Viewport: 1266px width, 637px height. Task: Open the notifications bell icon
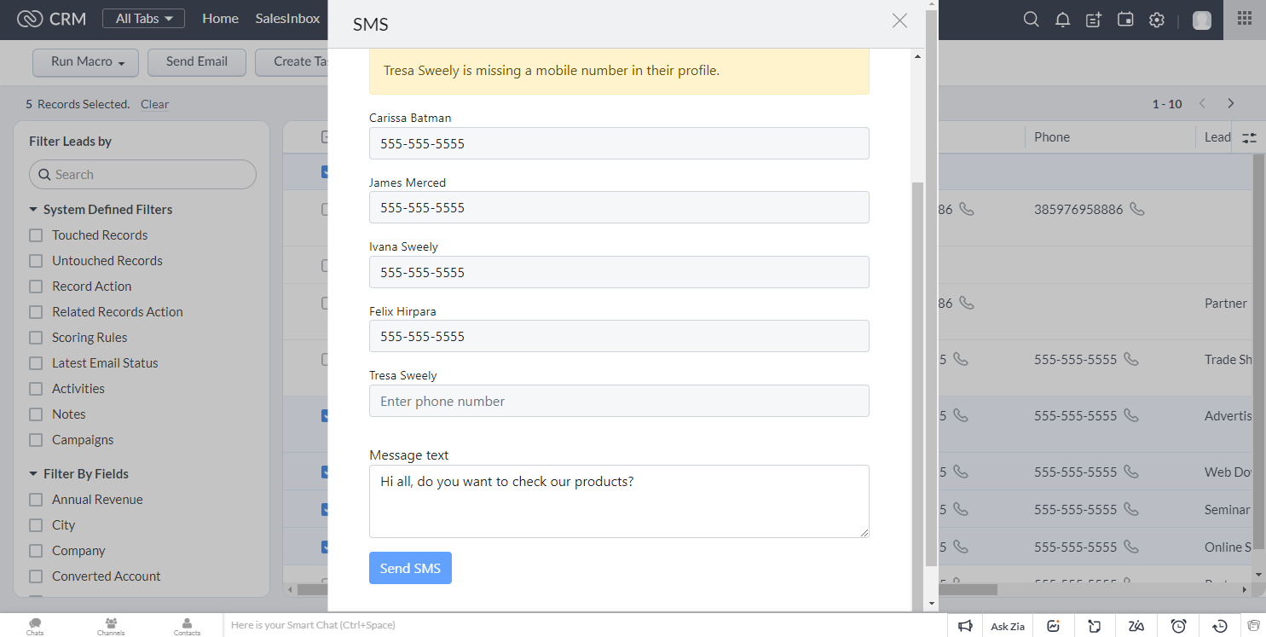coord(1062,20)
